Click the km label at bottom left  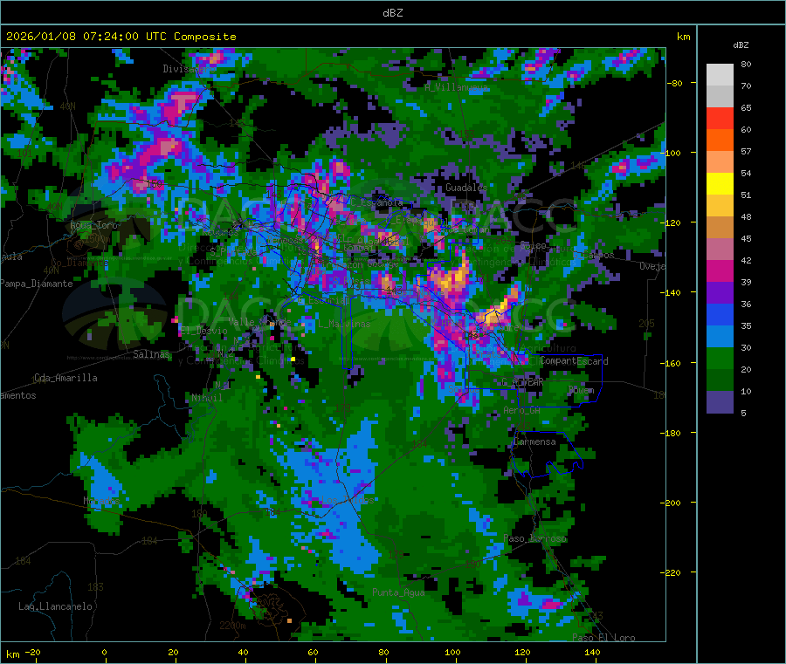[12, 654]
